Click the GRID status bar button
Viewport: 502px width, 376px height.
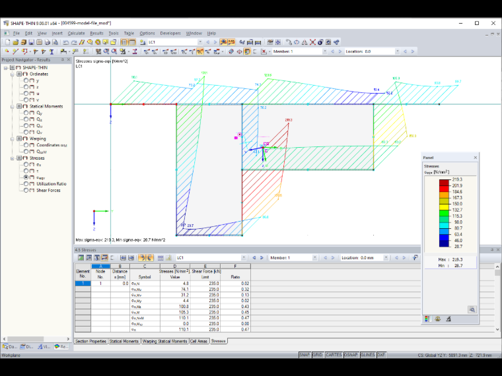point(318,355)
